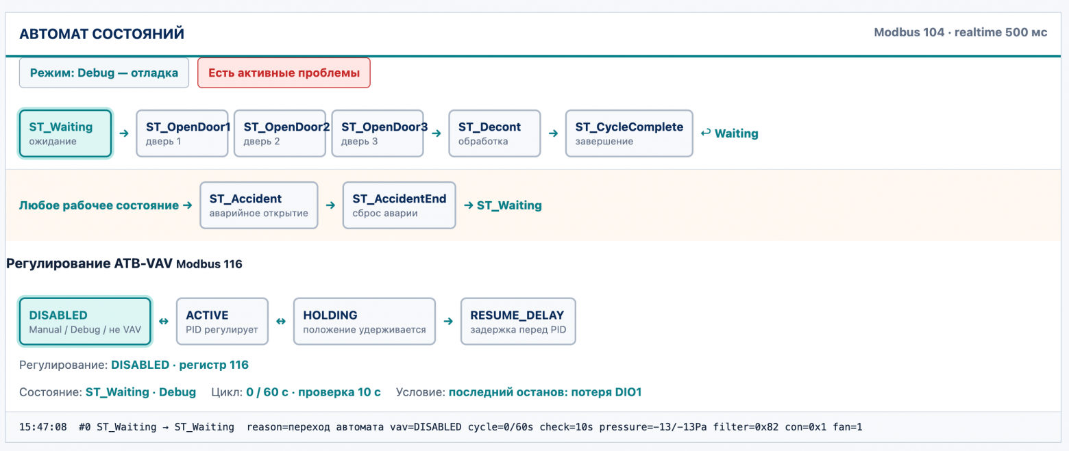1069x451 pixels.
Task: Select the ST_CycleComplete state box
Action: 629,133
